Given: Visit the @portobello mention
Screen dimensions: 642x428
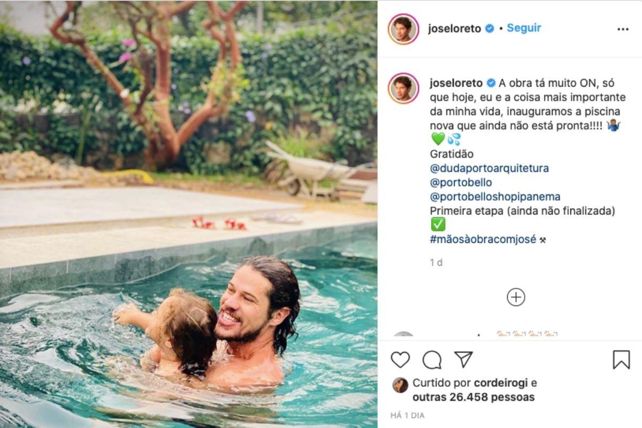Looking at the screenshot, I should 461,182.
